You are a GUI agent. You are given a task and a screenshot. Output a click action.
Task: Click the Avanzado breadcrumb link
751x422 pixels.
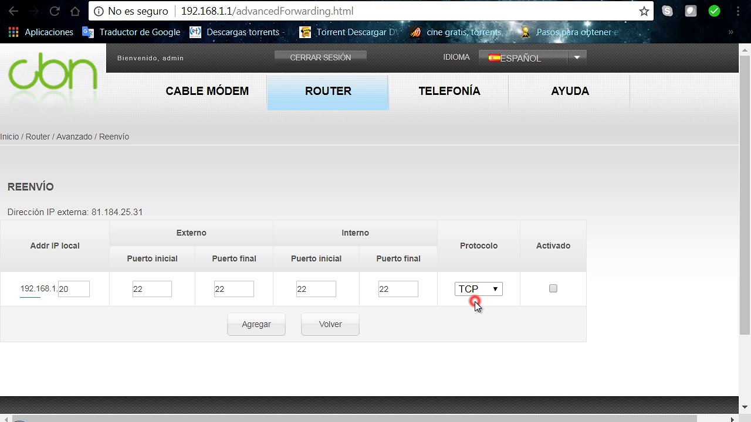click(x=74, y=137)
